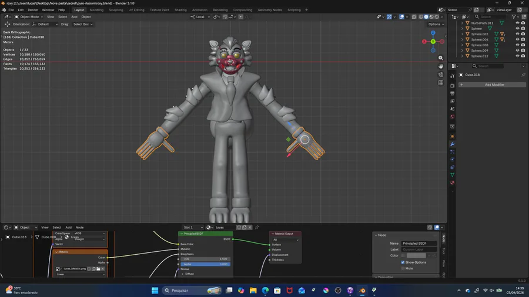Switch perspective/orthographic with grid icon
Screen dimensions: 529x297
tap(441, 83)
